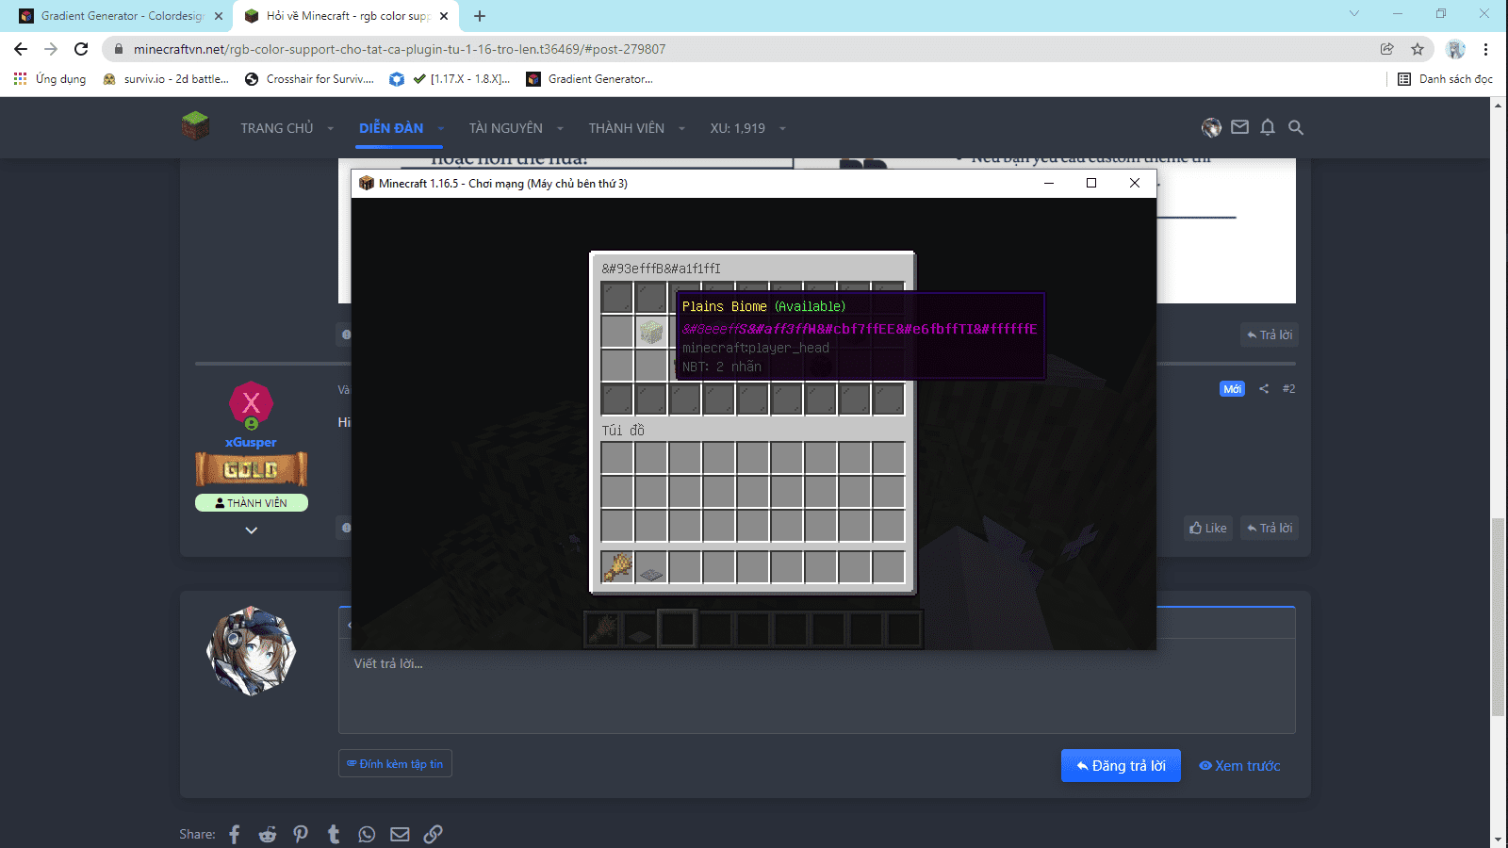
Task: Open the Facebook share icon
Action: (235, 834)
